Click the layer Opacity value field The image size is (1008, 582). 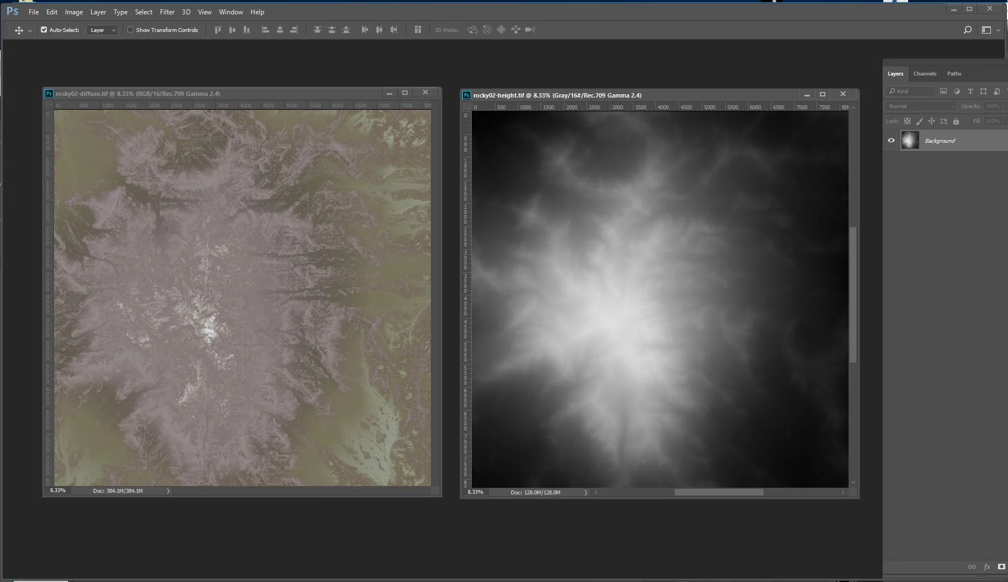tap(993, 106)
